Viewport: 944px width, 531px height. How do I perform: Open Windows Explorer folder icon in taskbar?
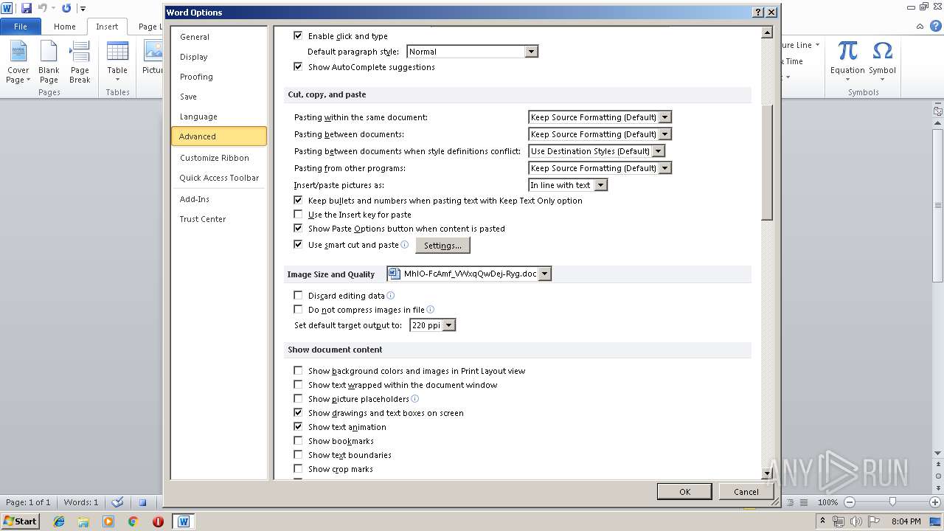[83, 521]
